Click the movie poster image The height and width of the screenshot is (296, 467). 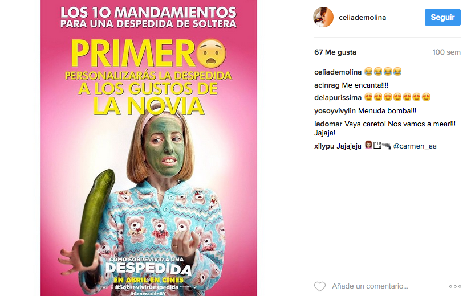(x=149, y=148)
